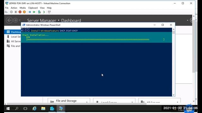Click the Revert toolbar icon
Image resolution: width=202 pixels, height=113 pixels.
pos(44,12)
